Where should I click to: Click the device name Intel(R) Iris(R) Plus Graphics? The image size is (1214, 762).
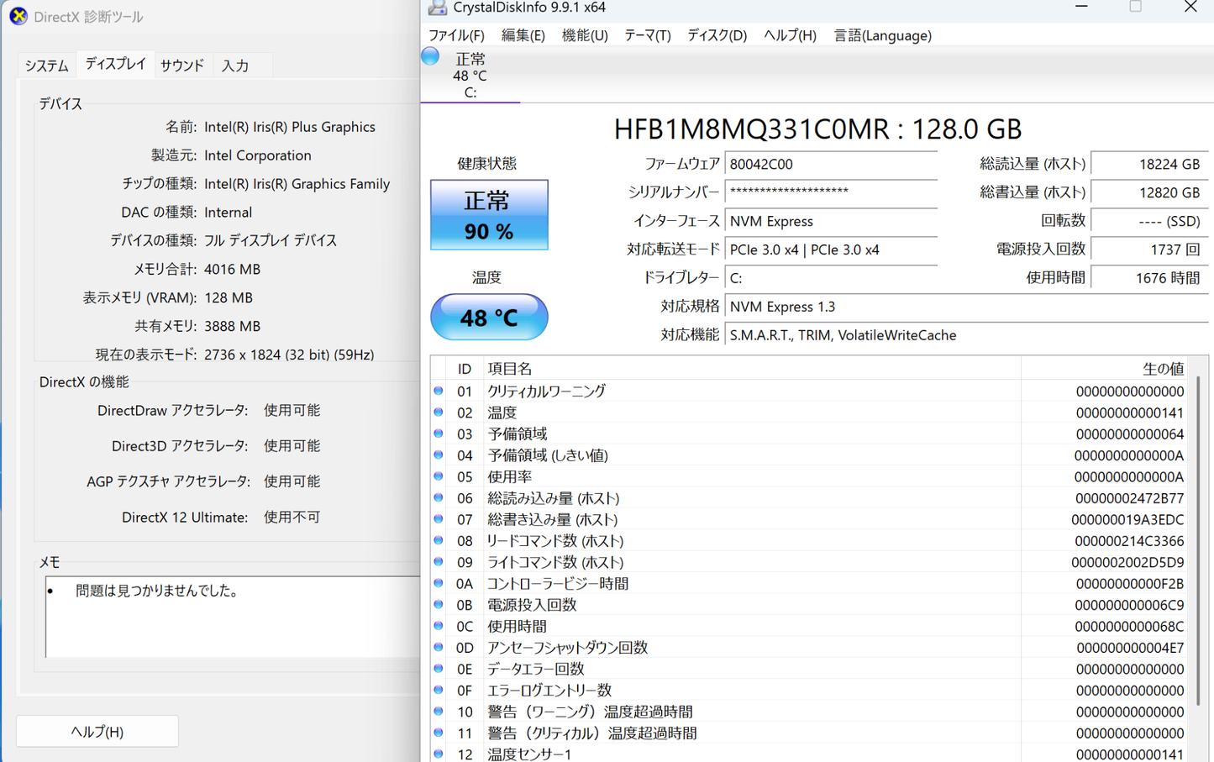pos(290,127)
